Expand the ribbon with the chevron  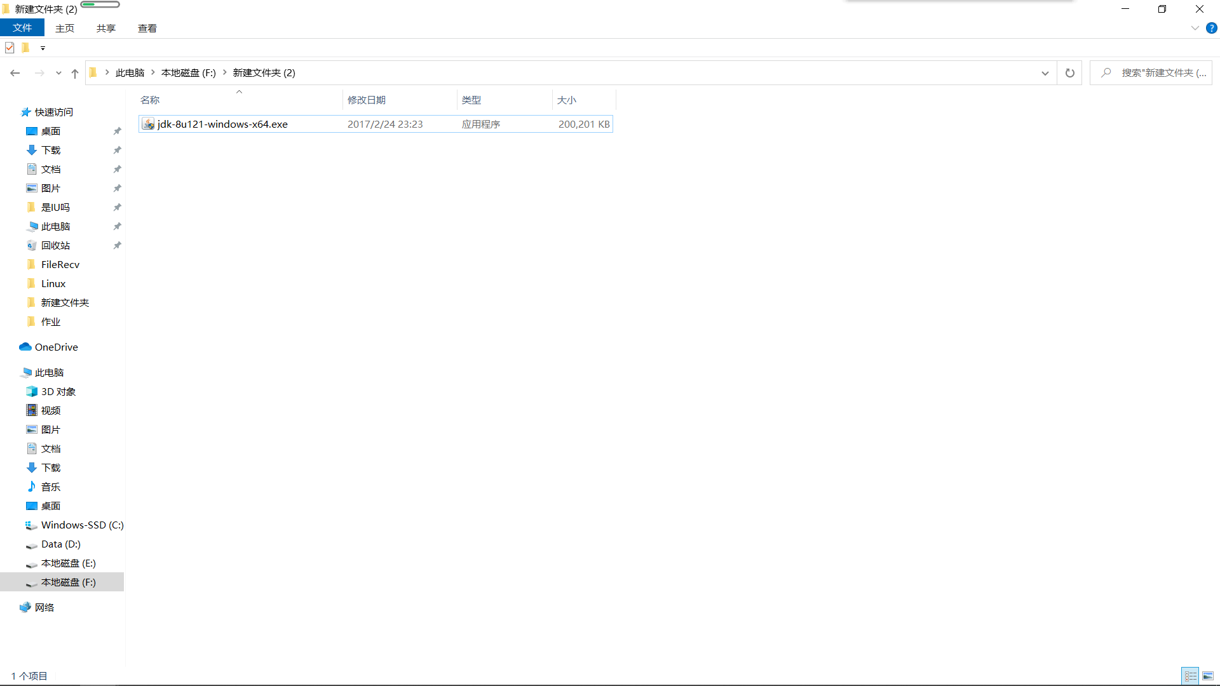point(1195,28)
